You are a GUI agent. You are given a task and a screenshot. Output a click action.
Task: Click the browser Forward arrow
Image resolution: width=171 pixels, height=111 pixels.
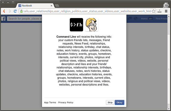click(x=10, y=11)
